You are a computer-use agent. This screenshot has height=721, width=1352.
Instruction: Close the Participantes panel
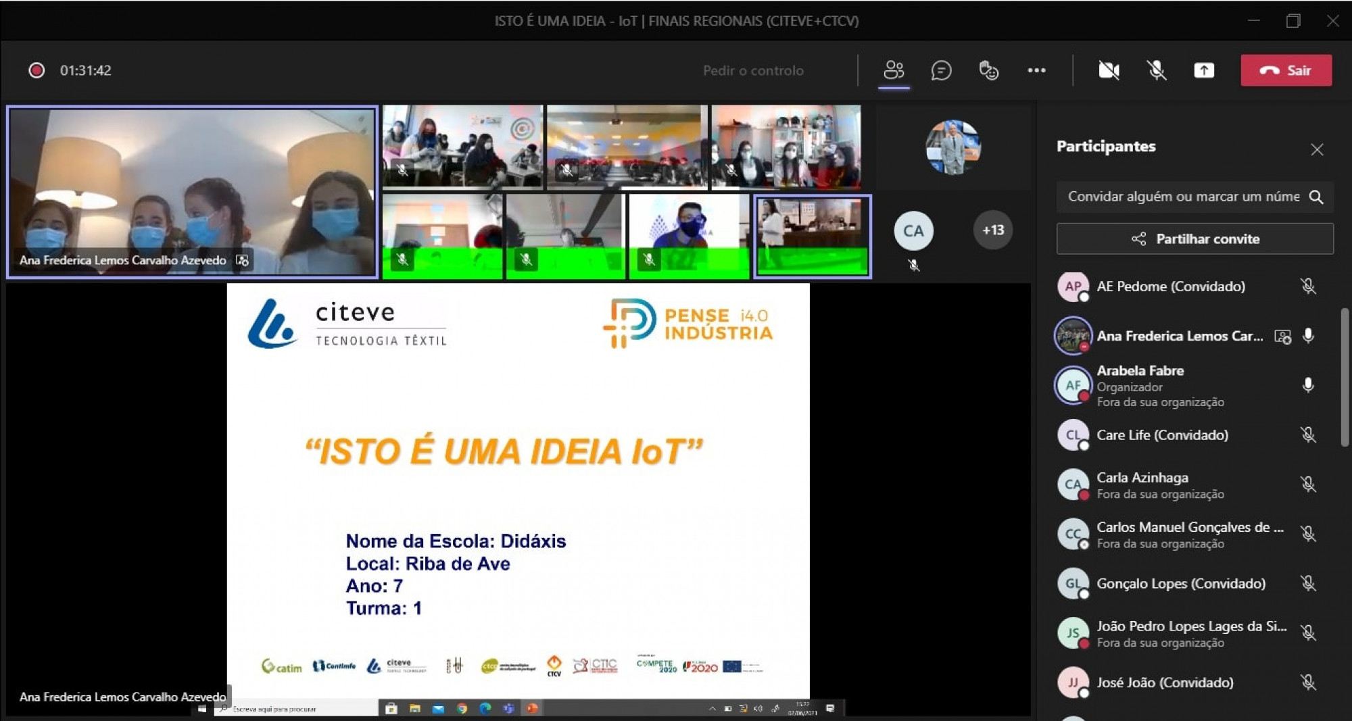pos(1317,149)
